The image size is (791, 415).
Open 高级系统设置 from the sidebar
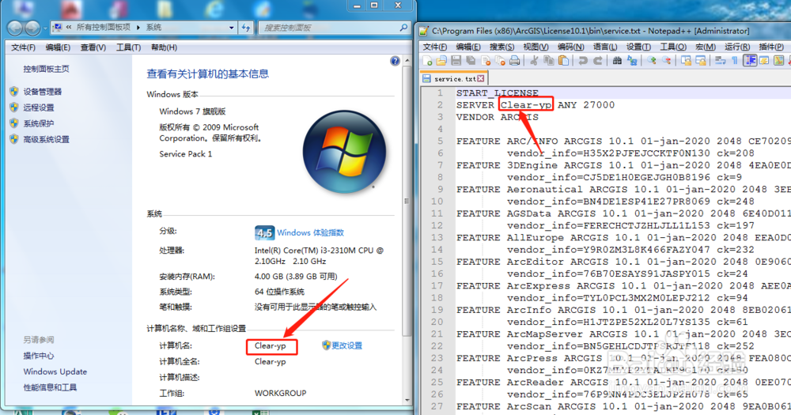click(46, 140)
